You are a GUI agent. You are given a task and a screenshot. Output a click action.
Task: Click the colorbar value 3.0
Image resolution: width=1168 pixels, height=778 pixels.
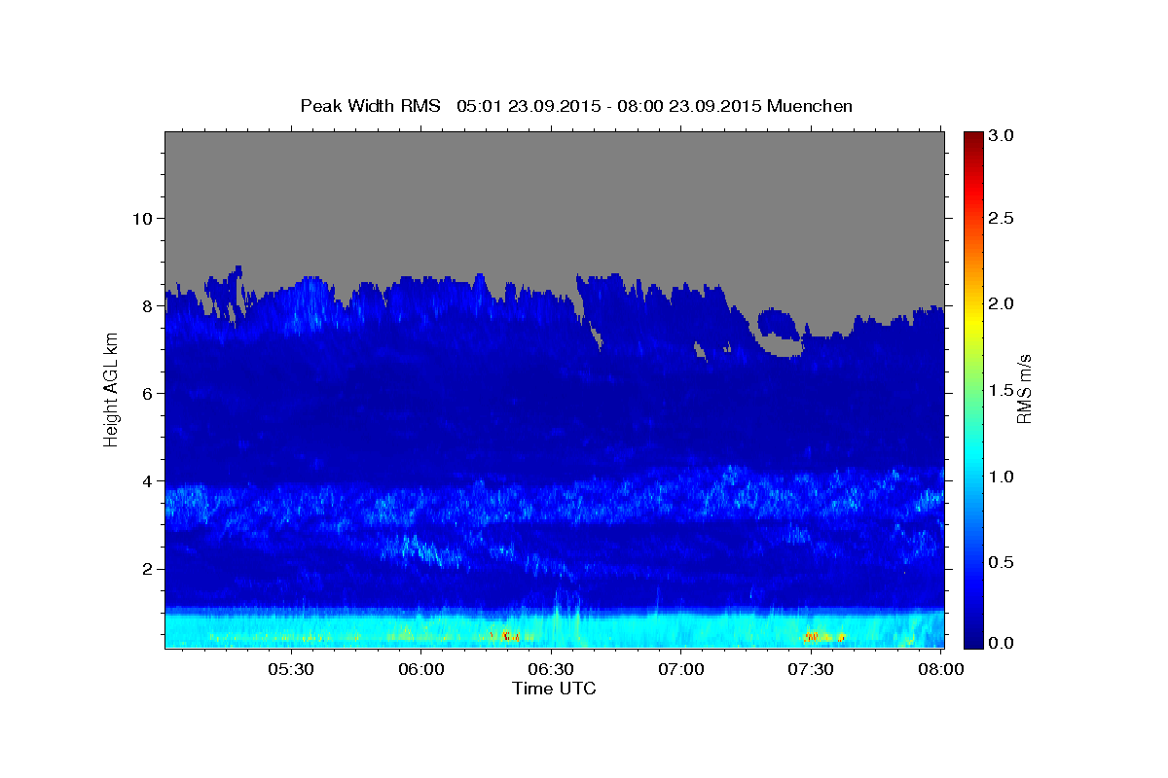click(1004, 136)
